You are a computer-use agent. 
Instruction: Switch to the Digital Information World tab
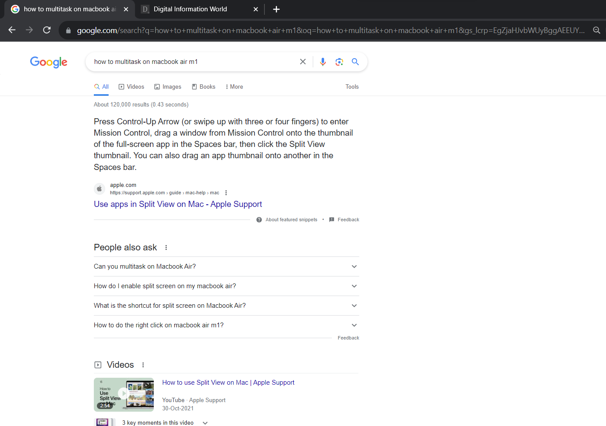pos(199,9)
